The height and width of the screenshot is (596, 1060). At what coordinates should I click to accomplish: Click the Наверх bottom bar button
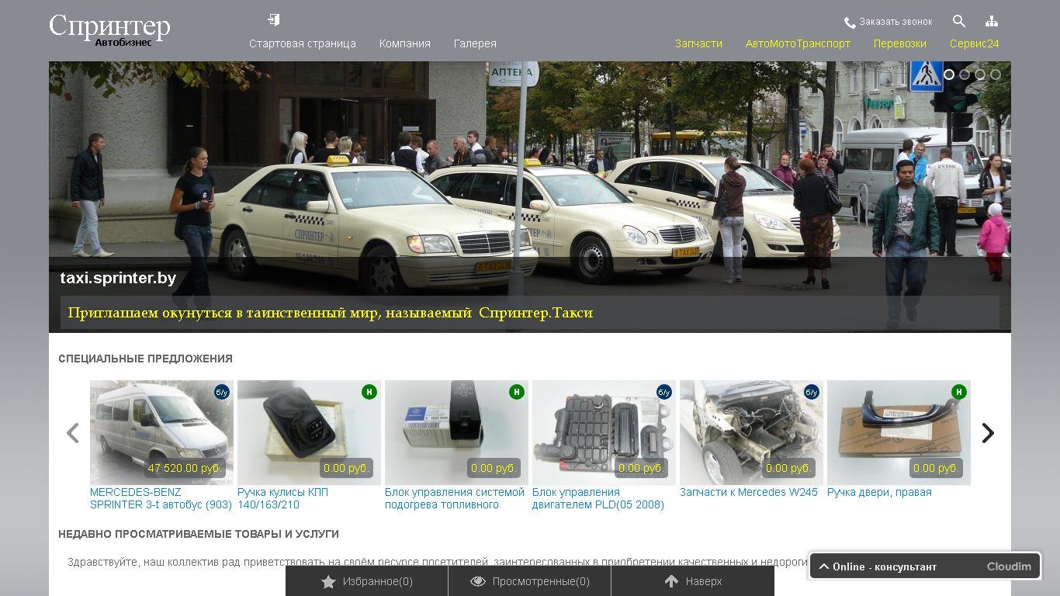coord(693,581)
